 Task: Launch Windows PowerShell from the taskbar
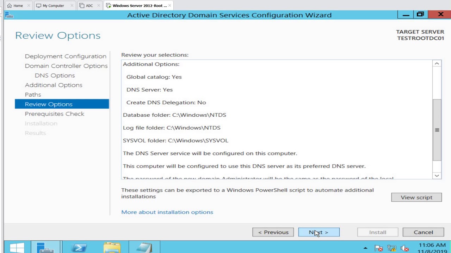pos(79,247)
